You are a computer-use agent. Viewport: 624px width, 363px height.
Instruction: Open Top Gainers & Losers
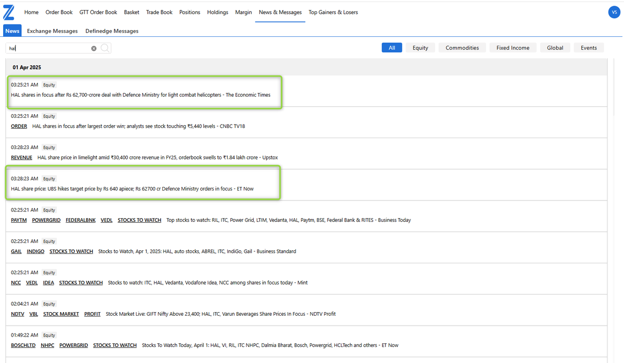click(x=333, y=12)
